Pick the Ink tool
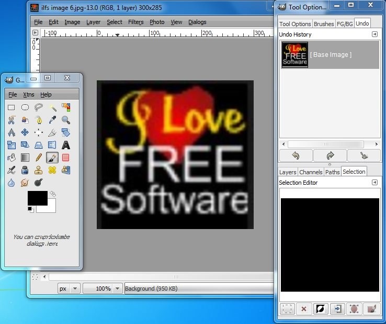This screenshot has width=386, height=324. pyautogui.click(x=25, y=170)
